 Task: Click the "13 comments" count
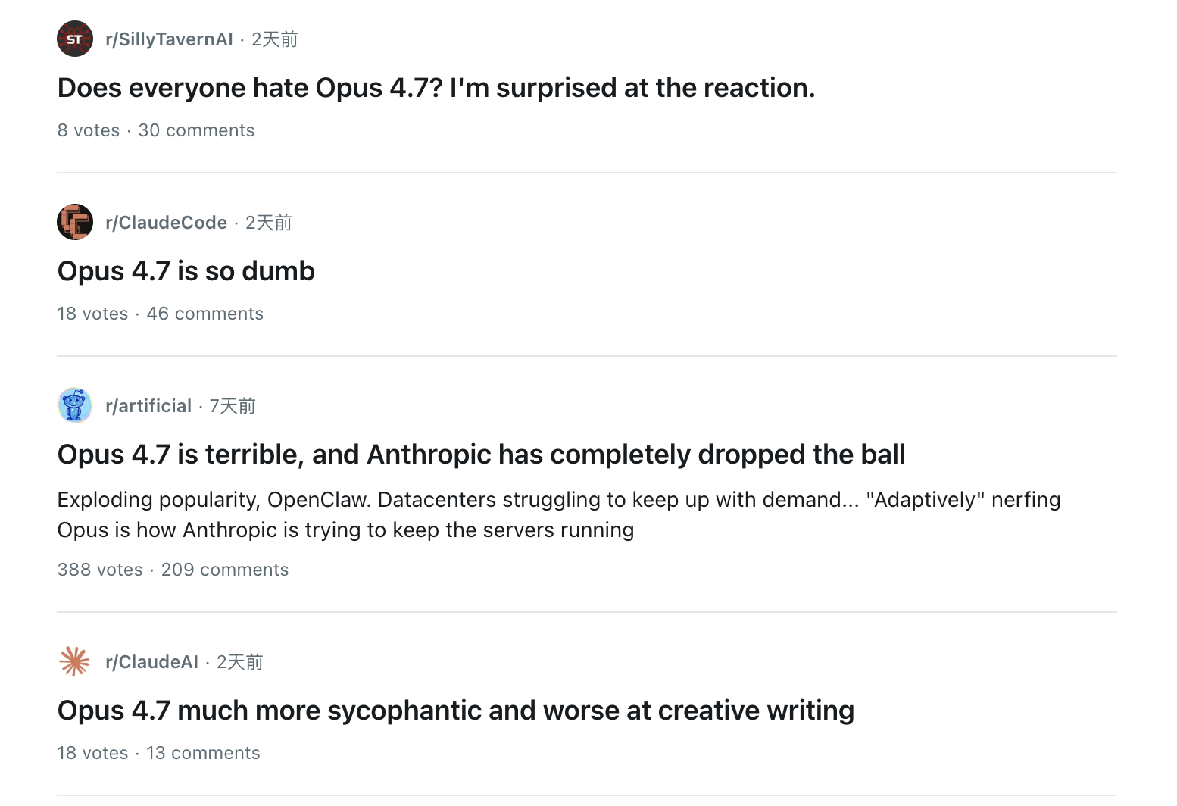coord(203,753)
